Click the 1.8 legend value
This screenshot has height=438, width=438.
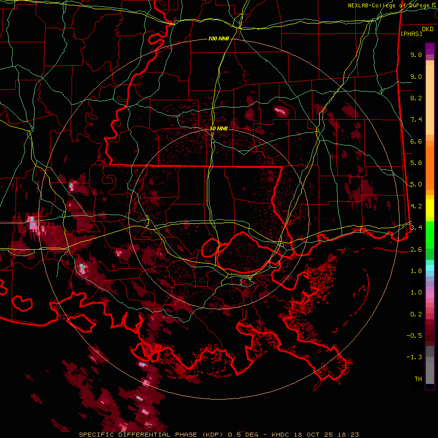[x=416, y=271]
